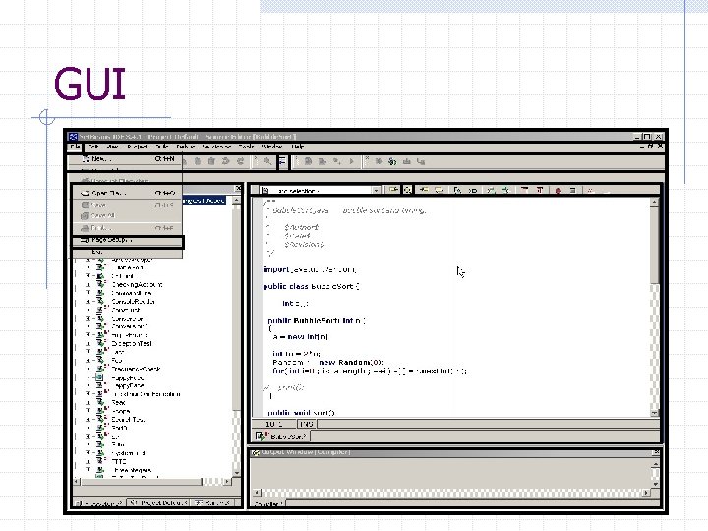
Task: Click editor vertical scrollbar down arrow
Action: (x=654, y=413)
